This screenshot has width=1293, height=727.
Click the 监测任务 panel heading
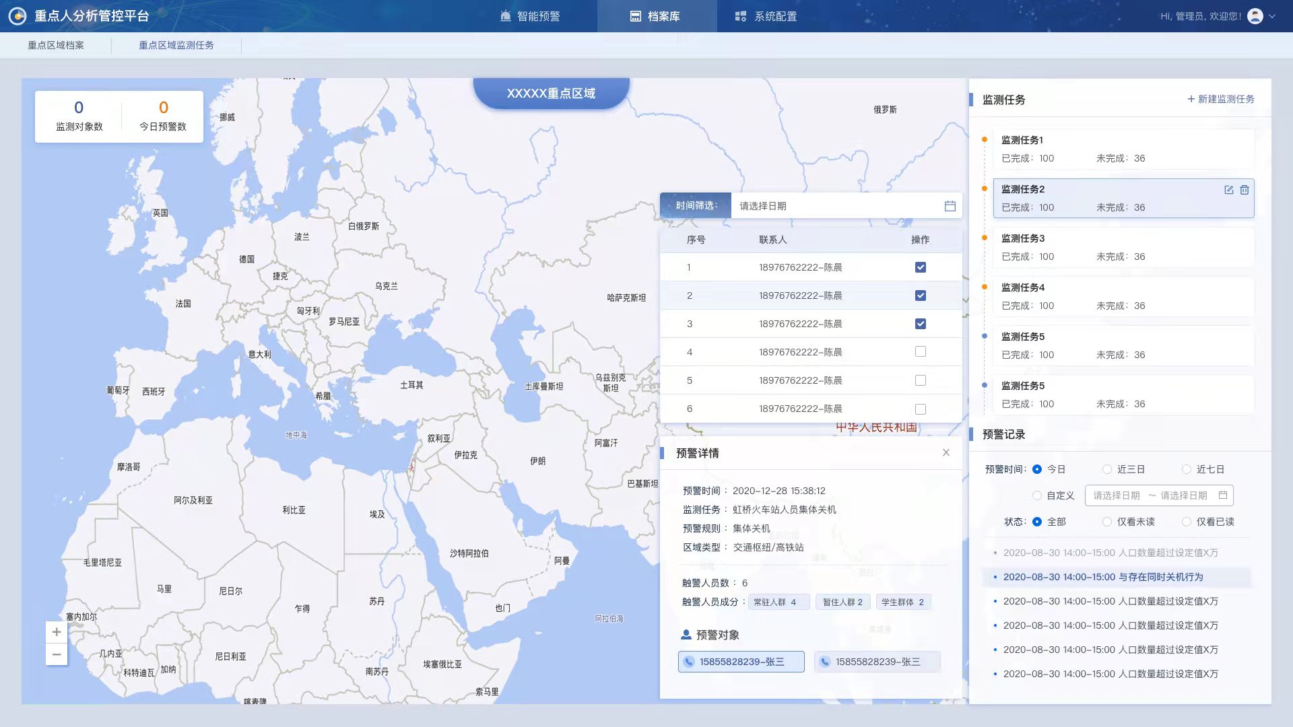[x=1003, y=100]
